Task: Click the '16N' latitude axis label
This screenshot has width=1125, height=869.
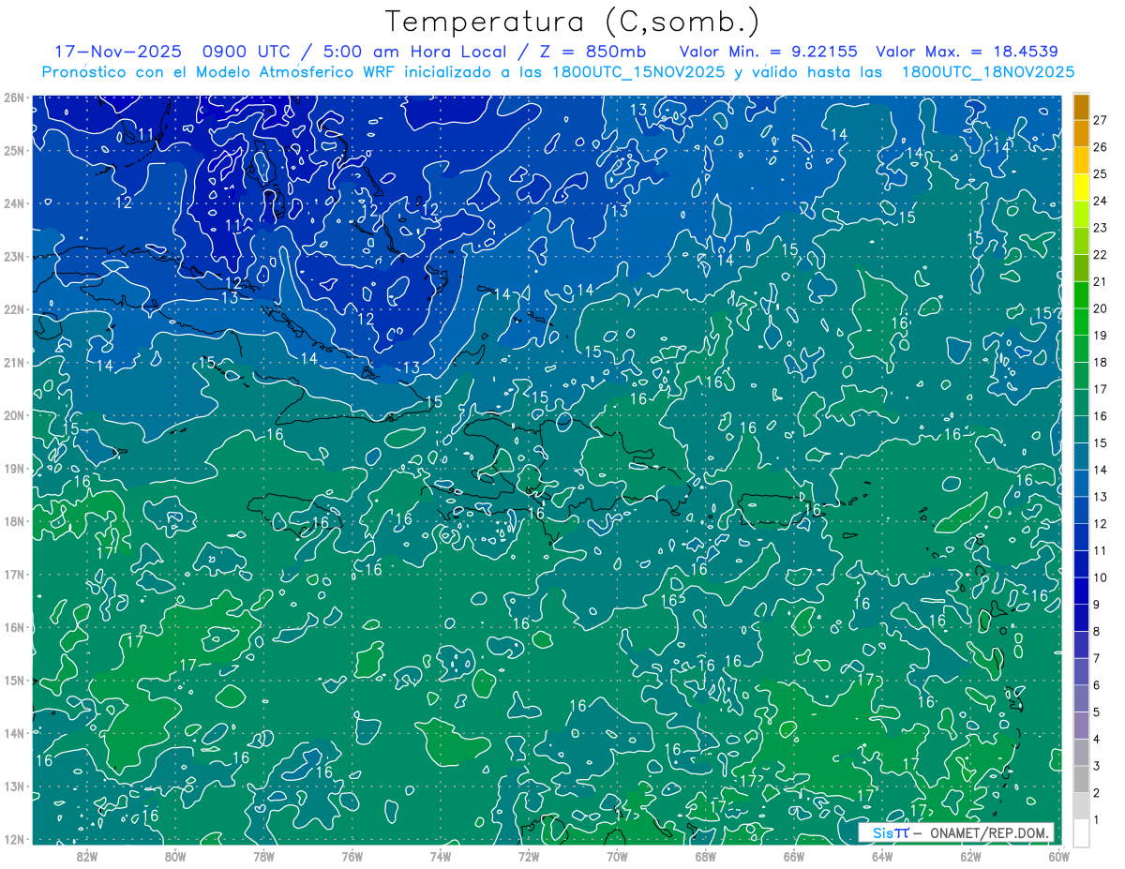Action: pos(13,627)
